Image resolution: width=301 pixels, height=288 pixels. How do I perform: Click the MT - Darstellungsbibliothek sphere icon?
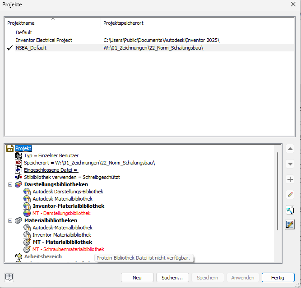[27, 213]
